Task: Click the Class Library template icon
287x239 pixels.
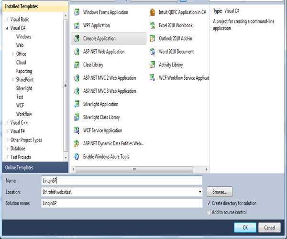Action: point(77,65)
